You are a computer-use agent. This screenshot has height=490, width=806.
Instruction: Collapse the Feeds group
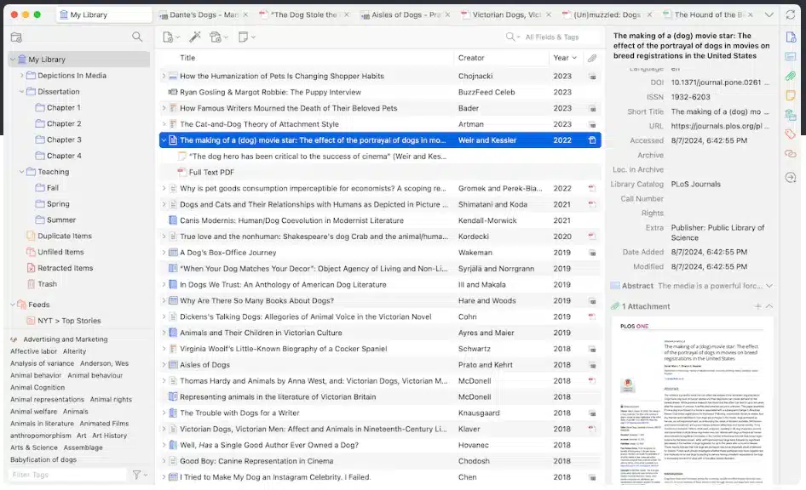[x=12, y=305]
